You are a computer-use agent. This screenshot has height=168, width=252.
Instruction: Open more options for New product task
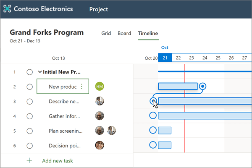tap(81, 87)
